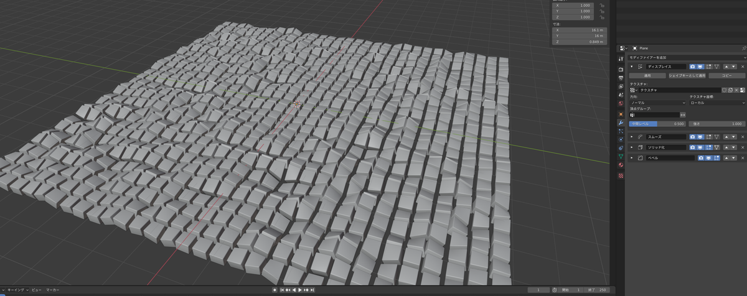Viewport: 747px width, 296px height.
Task: Open the Tool properties tab
Action: tap(621, 58)
